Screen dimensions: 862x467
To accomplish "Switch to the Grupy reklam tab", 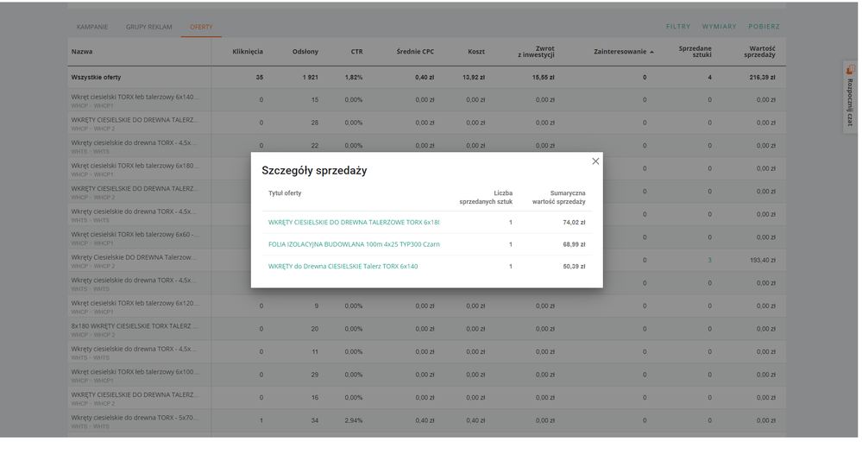I will pyautogui.click(x=149, y=27).
